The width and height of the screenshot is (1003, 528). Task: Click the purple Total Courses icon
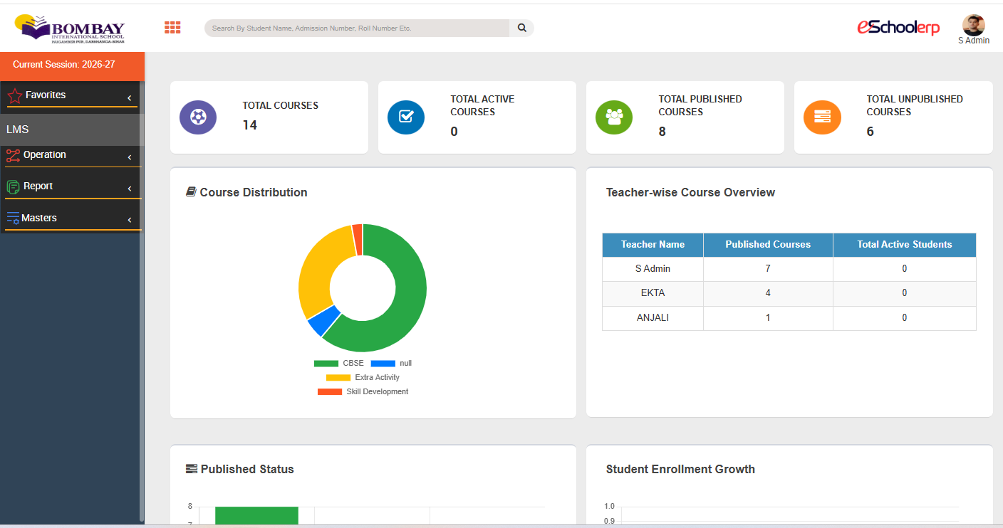pos(198,117)
